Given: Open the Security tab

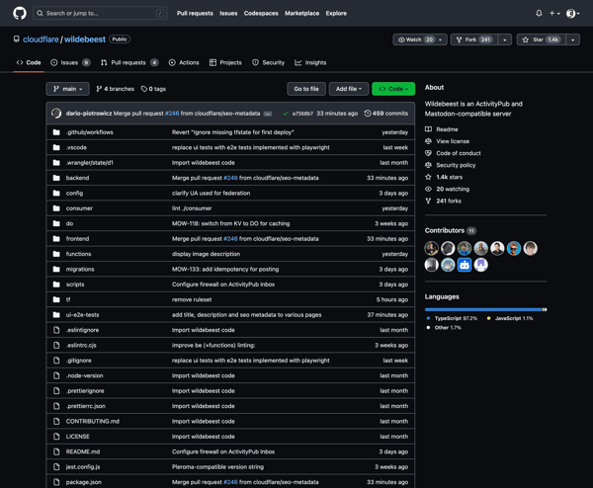Looking at the screenshot, I should pos(268,63).
